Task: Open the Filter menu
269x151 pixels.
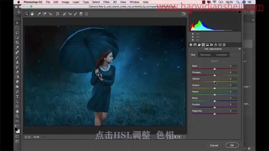Action: [106, 2]
